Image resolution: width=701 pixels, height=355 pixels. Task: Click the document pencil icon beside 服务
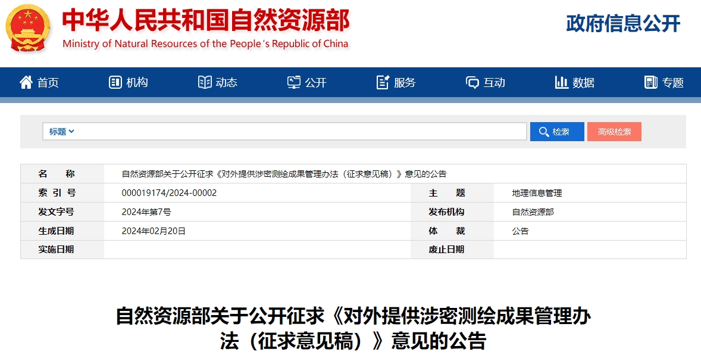coord(383,82)
